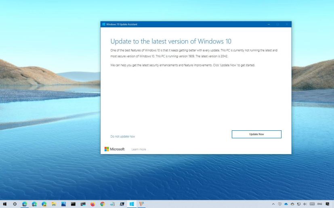Open File Explorer from the taskbar
The height and width of the screenshot is (208, 334).
54,204
